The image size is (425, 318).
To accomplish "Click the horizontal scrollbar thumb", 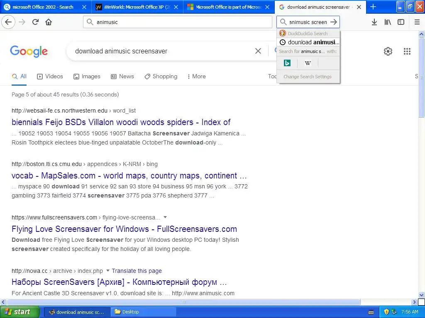I will click(184, 302).
